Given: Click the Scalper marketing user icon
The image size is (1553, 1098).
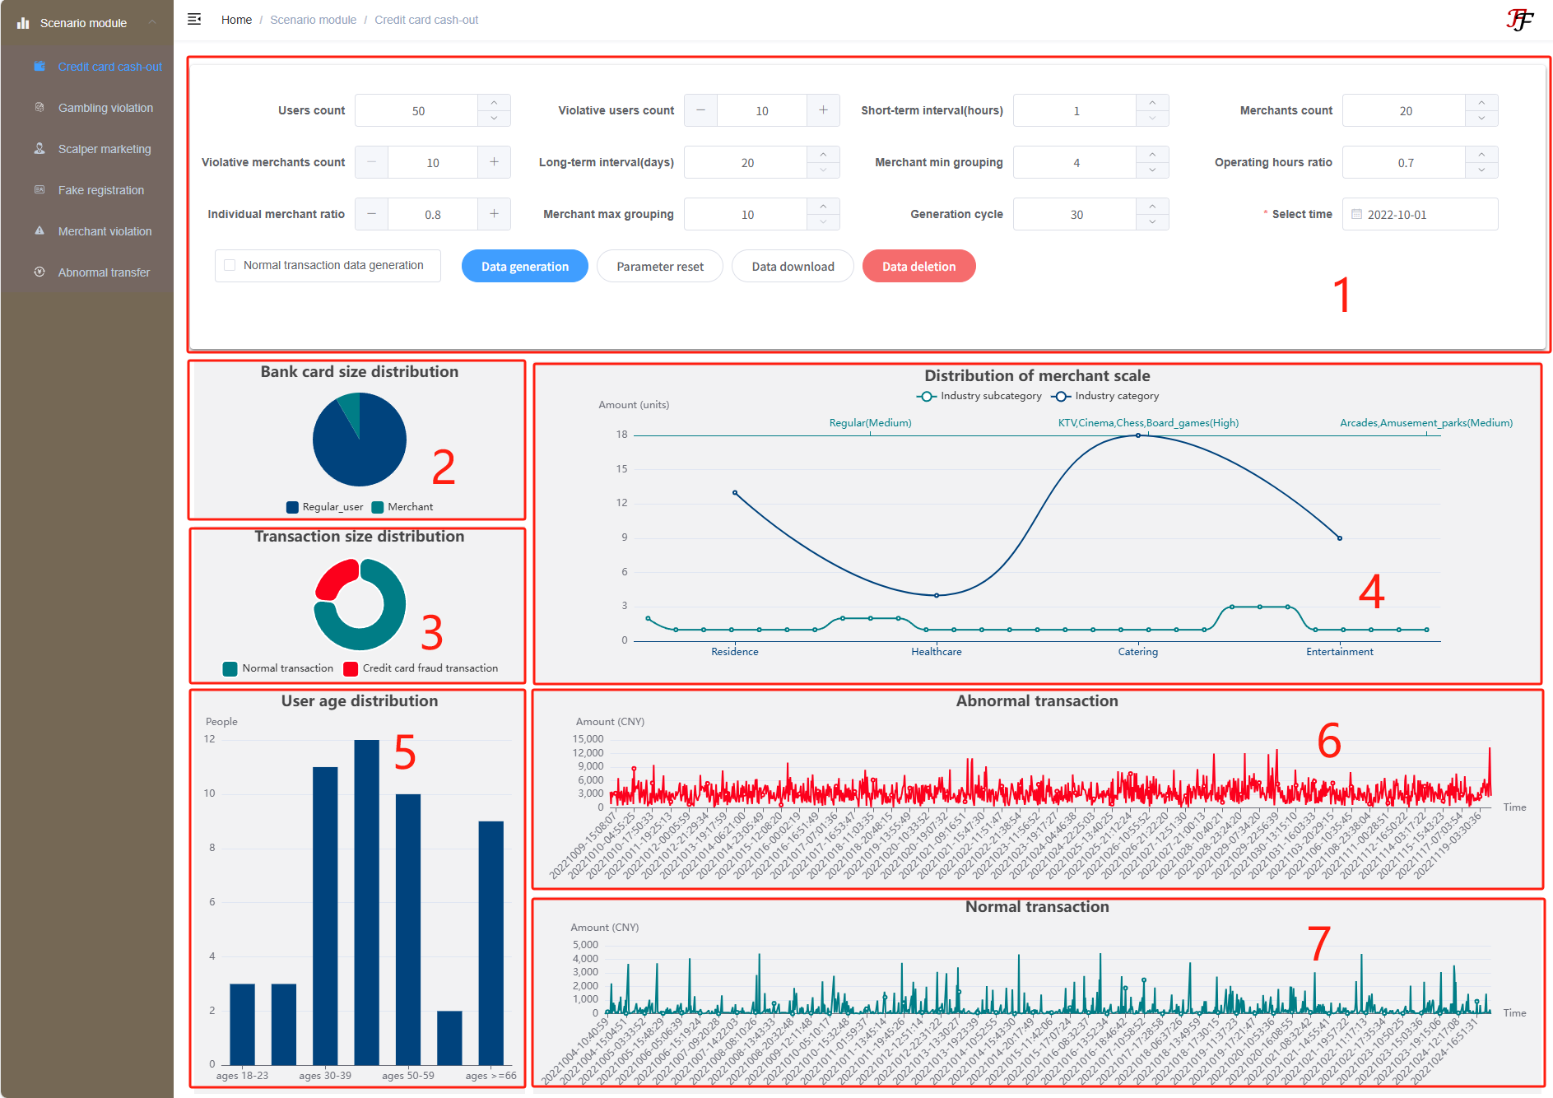Looking at the screenshot, I should (x=40, y=149).
